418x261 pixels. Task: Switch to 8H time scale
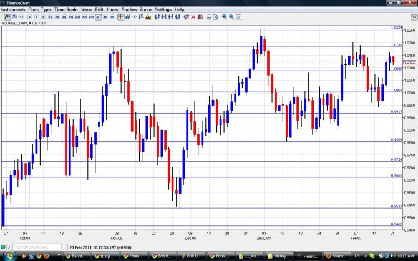92,17
